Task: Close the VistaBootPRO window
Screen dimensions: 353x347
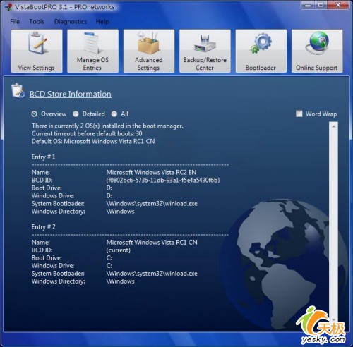Action: coord(338,5)
